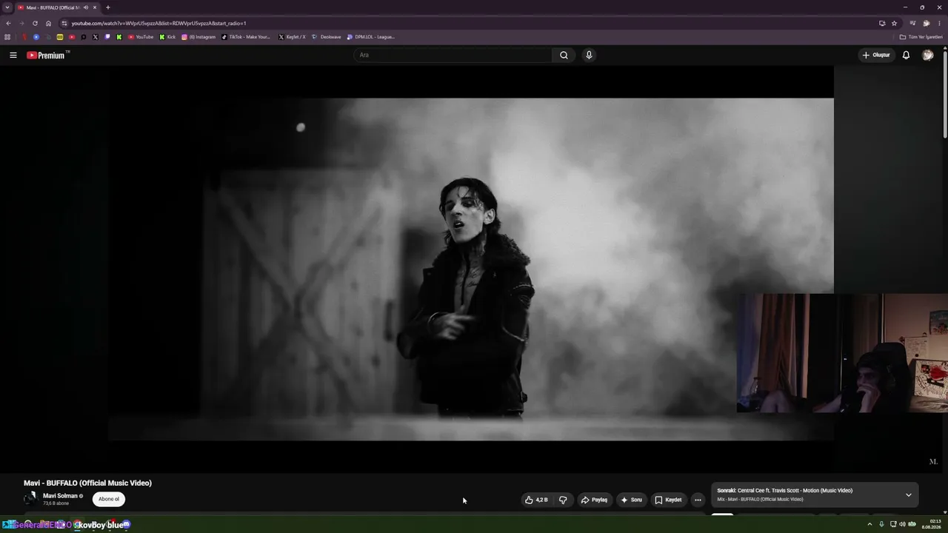Subscribe with the Abone ol button
Screen dimensions: 948x533
point(109,499)
